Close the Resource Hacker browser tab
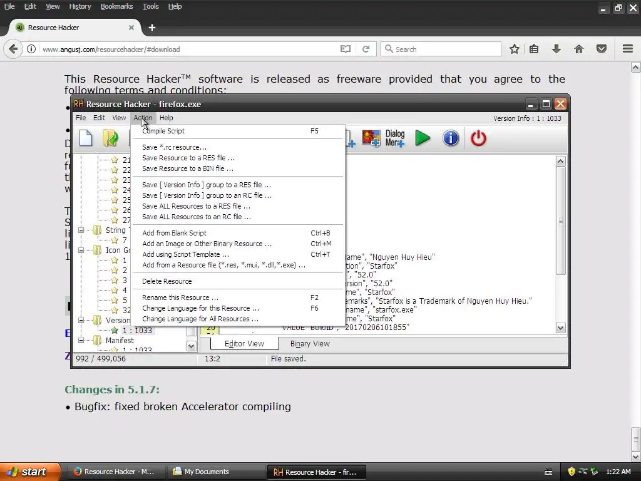 131,28
